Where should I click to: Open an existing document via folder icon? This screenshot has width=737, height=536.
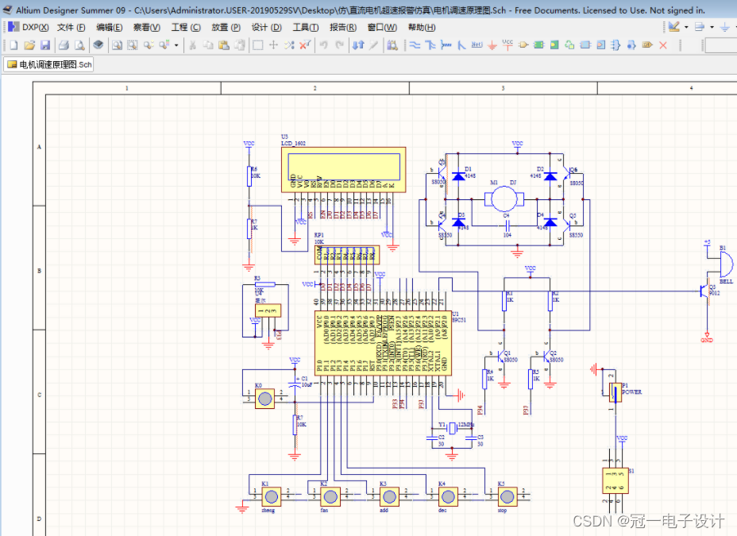coord(29,45)
